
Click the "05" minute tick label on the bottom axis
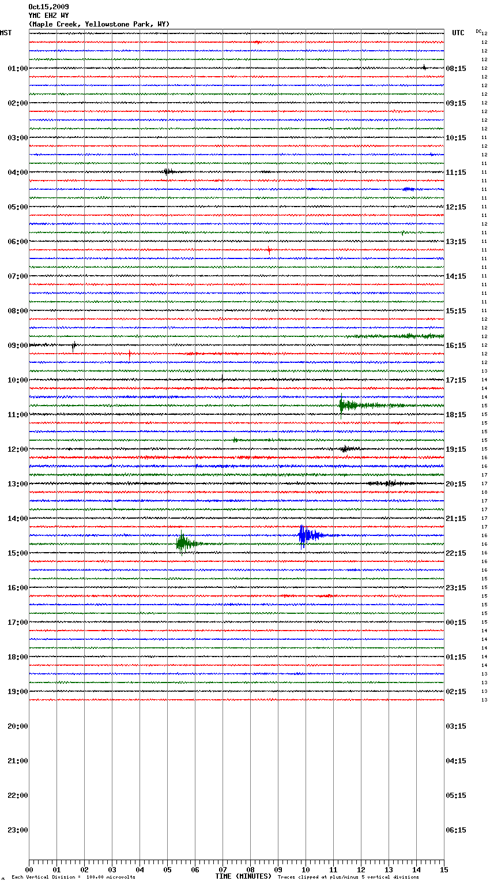[x=167, y=869]
